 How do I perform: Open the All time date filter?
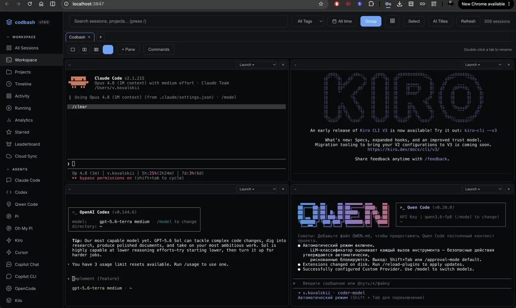pos(342,21)
